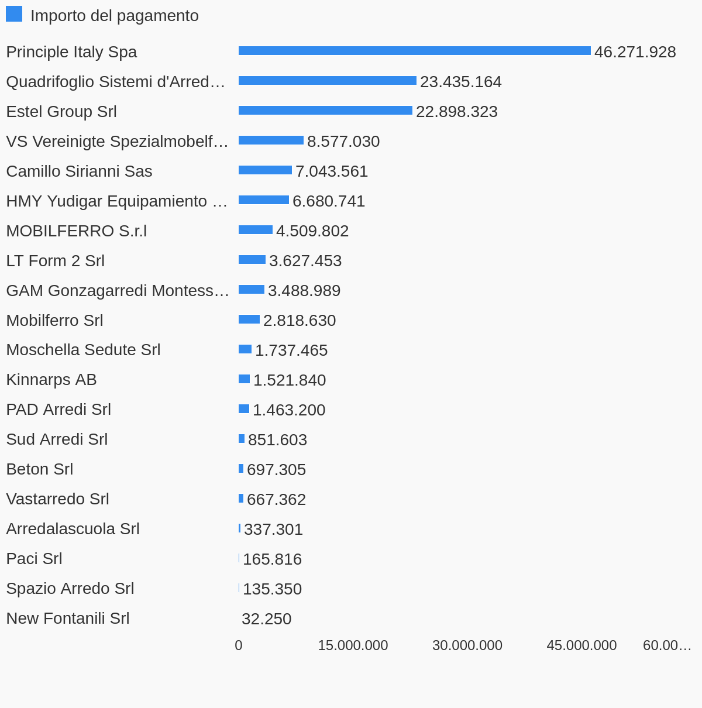Click the value 1.463.200
The height and width of the screenshot is (708, 702).
289,410
